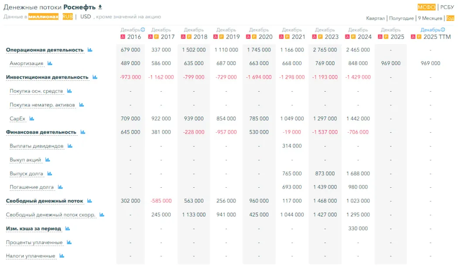Screen dimensions: 458x268
Task: Open chart icon for Операционная деятельность row
Action: [90, 50]
